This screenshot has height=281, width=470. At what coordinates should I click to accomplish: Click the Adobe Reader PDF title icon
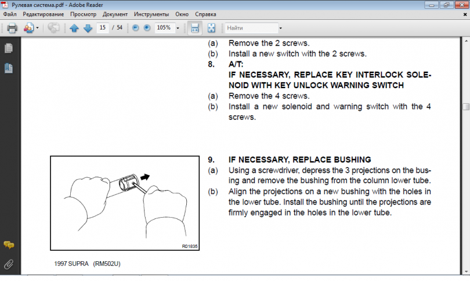pyautogui.click(x=5, y=5)
